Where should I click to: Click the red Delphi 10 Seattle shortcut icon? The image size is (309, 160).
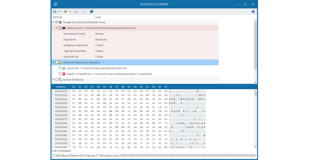[x=64, y=74]
